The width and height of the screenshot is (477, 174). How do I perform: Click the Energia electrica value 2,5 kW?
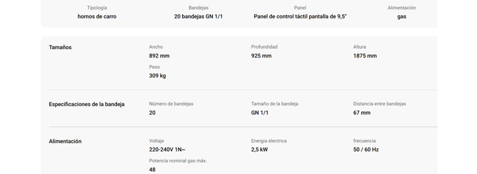(x=259, y=149)
